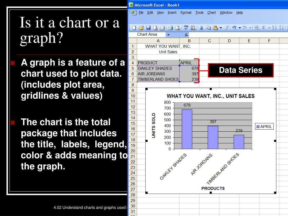
Task: Select the OAKLEY SHADES cell
Action: (158, 68)
